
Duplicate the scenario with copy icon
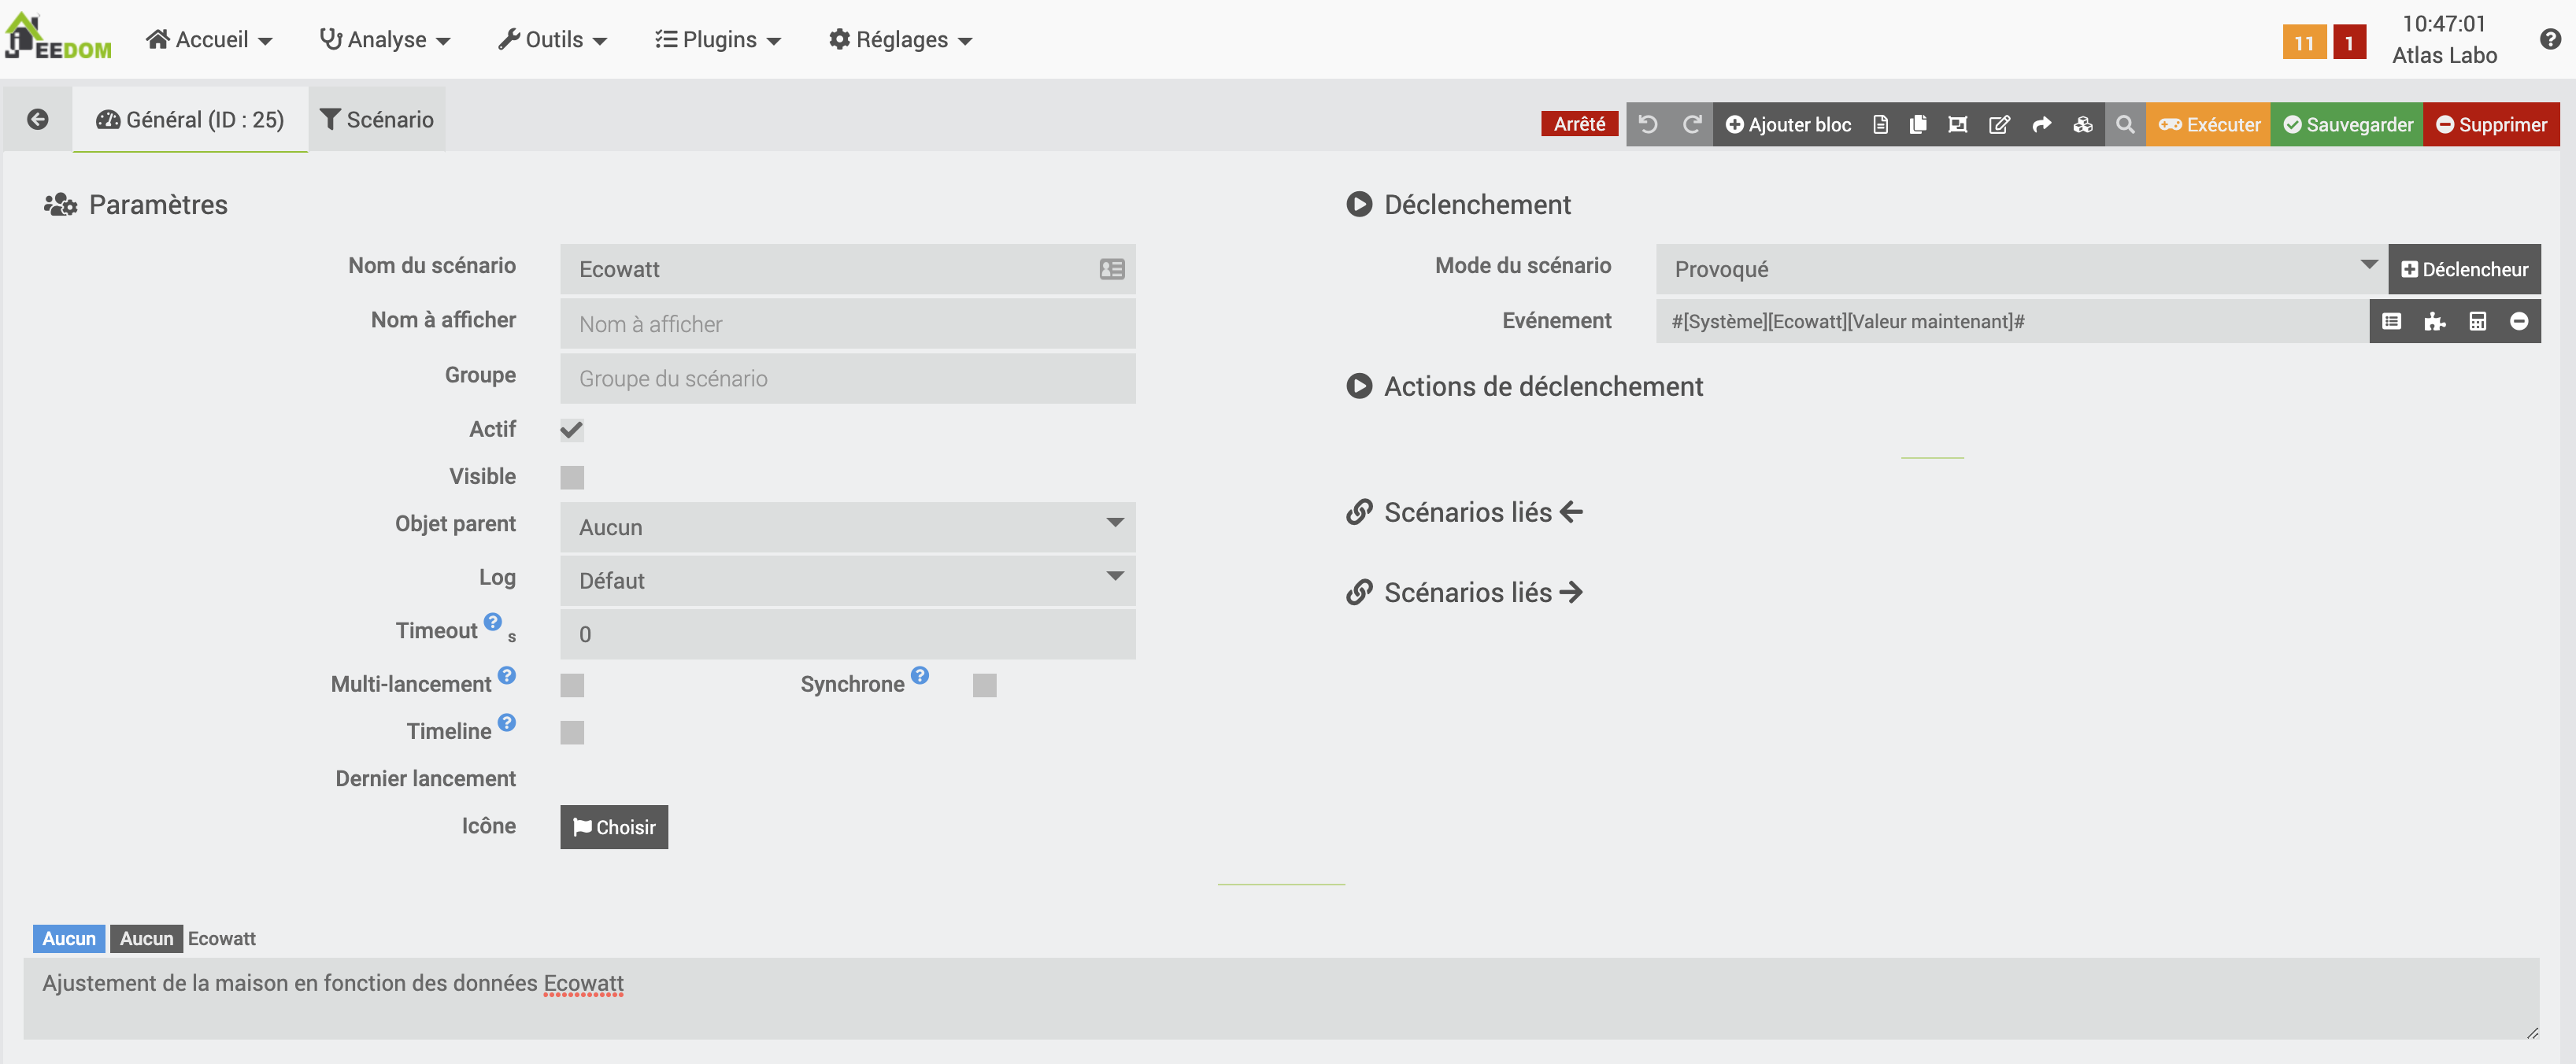point(1918,124)
